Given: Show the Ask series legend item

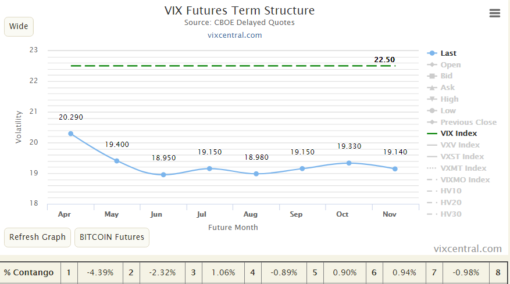Looking at the screenshot, I should click(447, 88).
